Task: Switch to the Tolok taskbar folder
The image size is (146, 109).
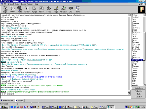Action: [x=94, y=107]
